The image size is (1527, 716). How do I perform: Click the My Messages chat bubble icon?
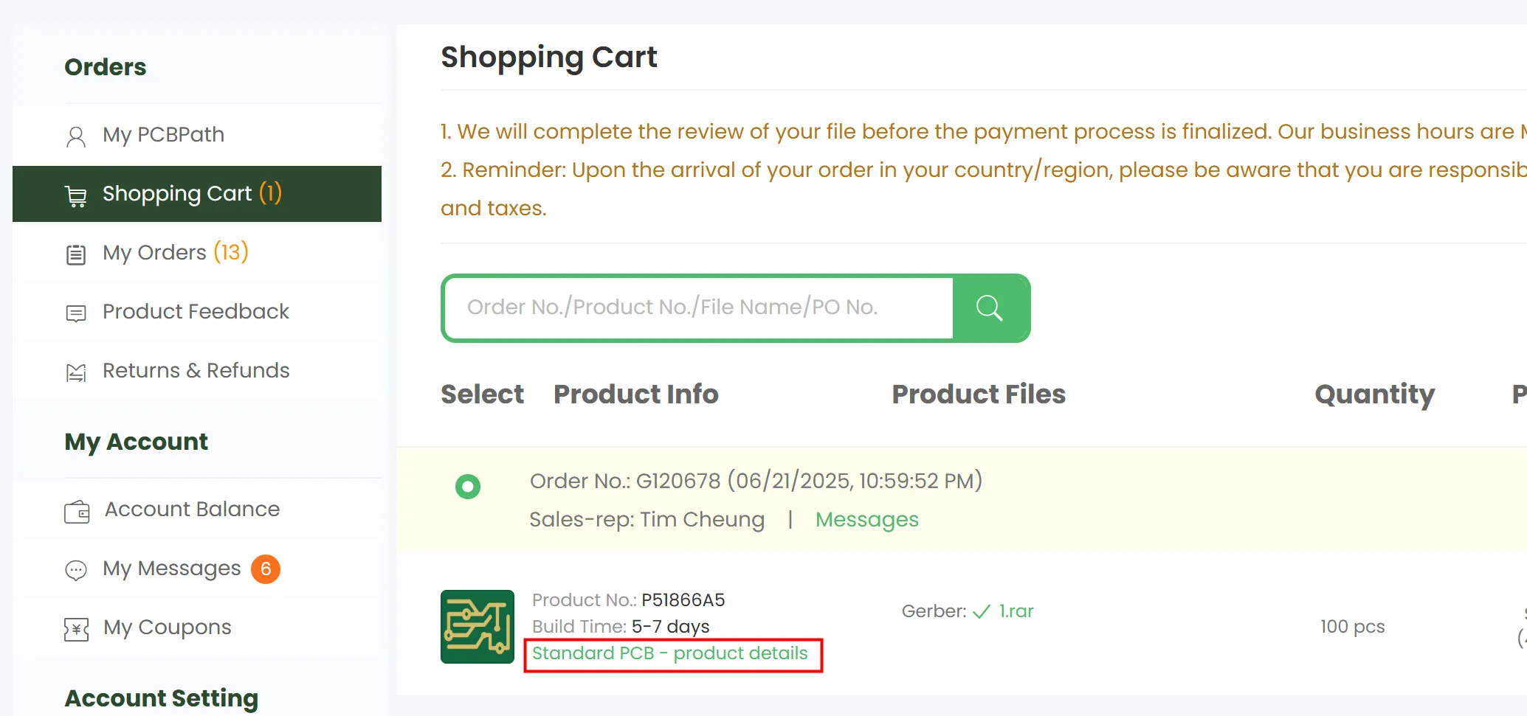tap(76, 570)
